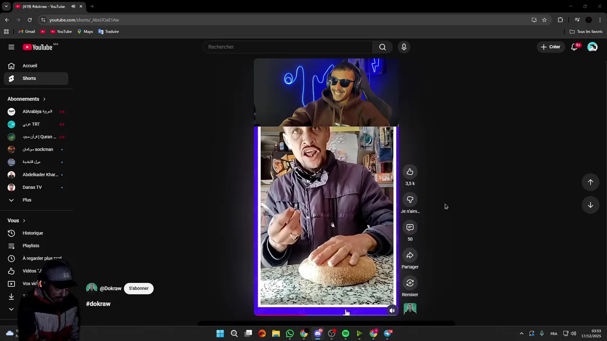The height and width of the screenshot is (341, 607).
Task: Open the Gmail bookmark
Action: point(27,32)
